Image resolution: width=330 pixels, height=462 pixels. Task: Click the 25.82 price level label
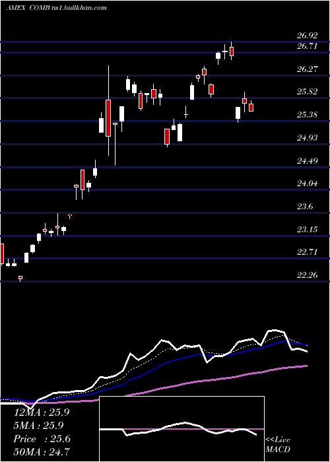[308, 92]
